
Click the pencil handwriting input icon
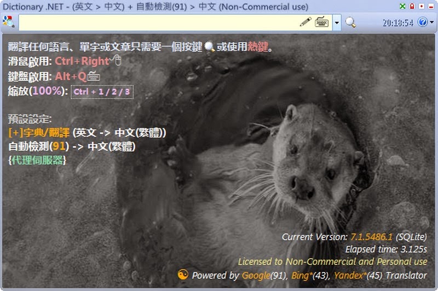tap(306, 22)
